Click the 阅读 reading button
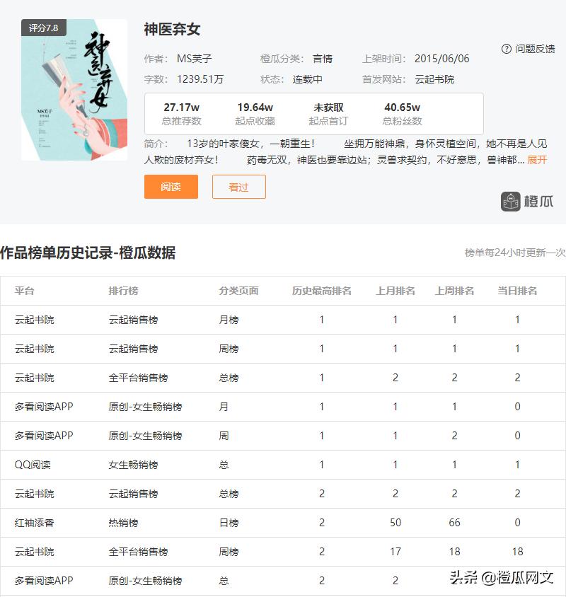566x597 pixels. coord(171,187)
